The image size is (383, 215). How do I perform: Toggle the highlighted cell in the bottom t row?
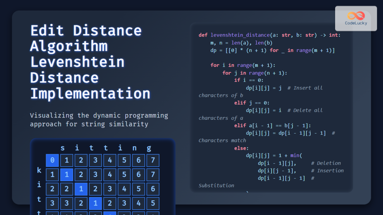(110, 213)
